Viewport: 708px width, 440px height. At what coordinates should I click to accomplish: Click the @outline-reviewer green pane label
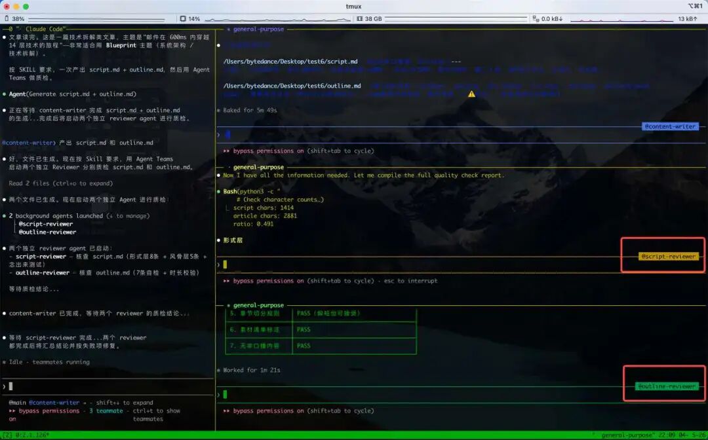(667, 386)
